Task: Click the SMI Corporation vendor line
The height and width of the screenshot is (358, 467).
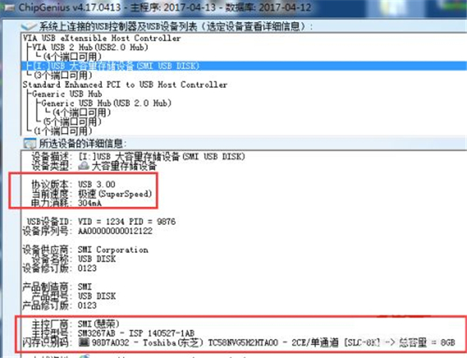Action: (x=113, y=250)
